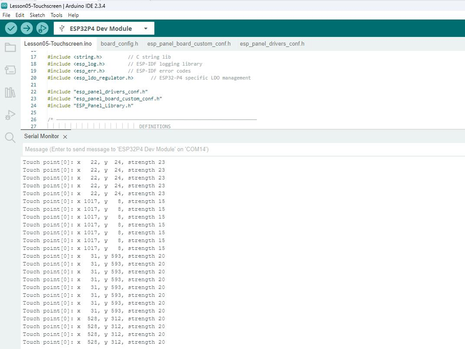Switch to board_config.h tab
The height and width of the screenshot is (349, 465).
(x=119, y=44)
